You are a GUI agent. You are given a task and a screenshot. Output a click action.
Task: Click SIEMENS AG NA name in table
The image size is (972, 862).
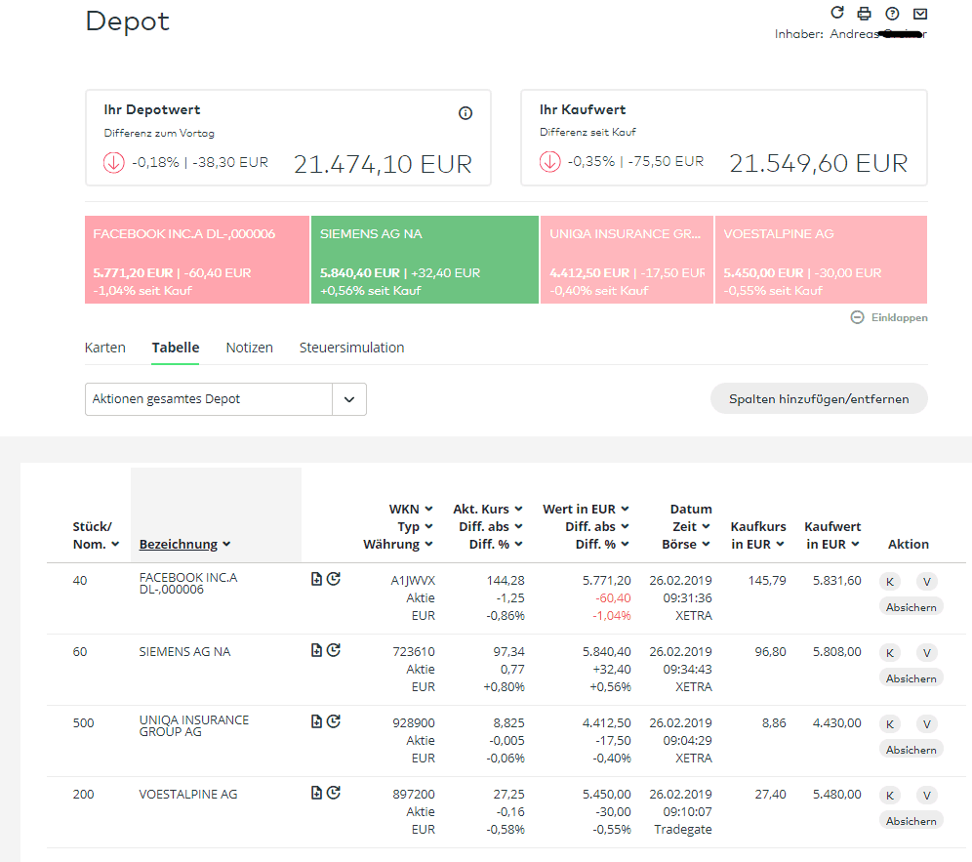coord(184,652)
